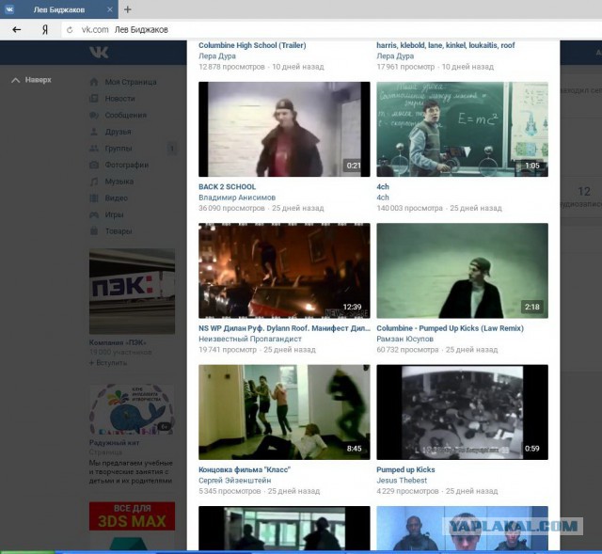
Task: Open Музыка in sidebar
Action: pyautogui.click(x=119, y=182)
